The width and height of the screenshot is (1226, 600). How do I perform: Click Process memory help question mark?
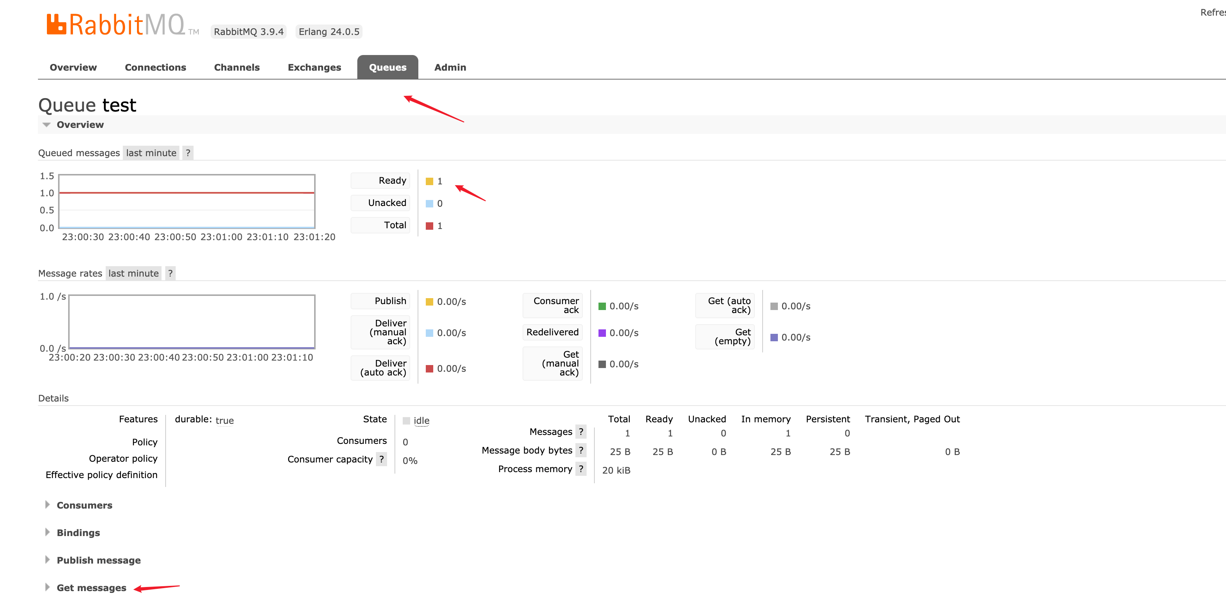[x=581, y=469]
